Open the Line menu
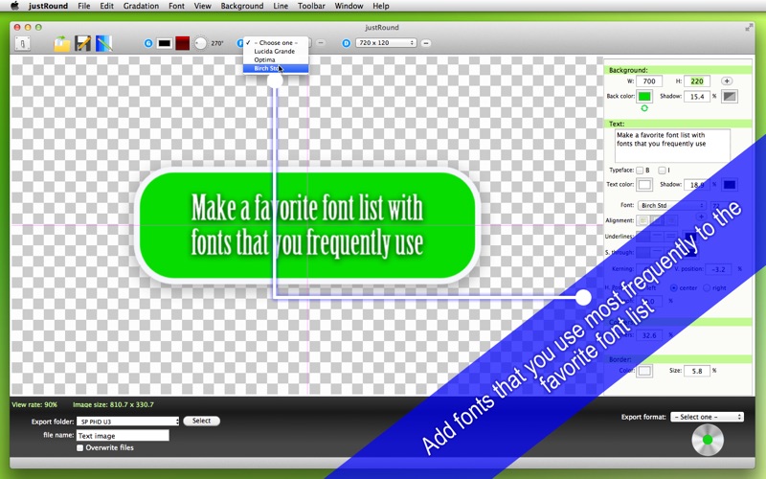Screen dimensions: 766x479 point(281,6)
